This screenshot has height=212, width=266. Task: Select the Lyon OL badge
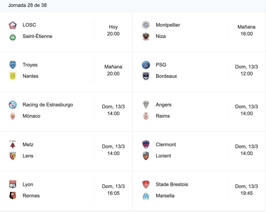[13, 184]
